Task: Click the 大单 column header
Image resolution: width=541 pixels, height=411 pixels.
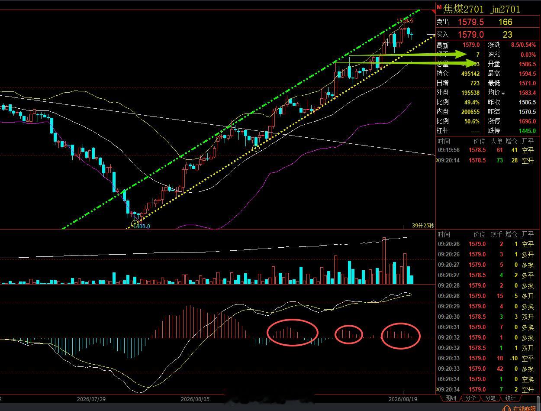Action: (x=496, y=141)
